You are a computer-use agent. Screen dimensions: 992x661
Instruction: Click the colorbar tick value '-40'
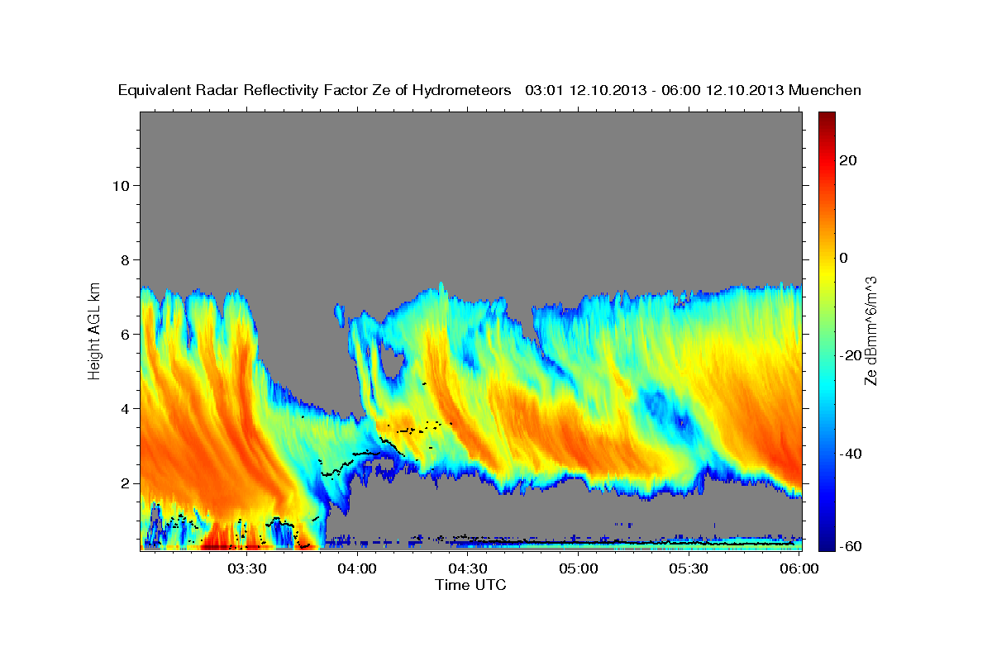(849, 454)
